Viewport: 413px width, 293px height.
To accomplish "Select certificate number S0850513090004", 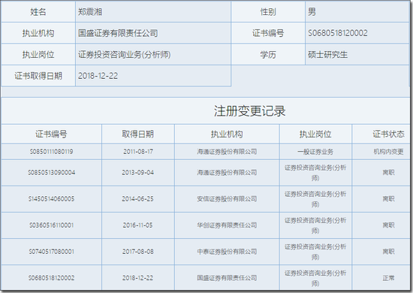I will (x=51, y=173).
